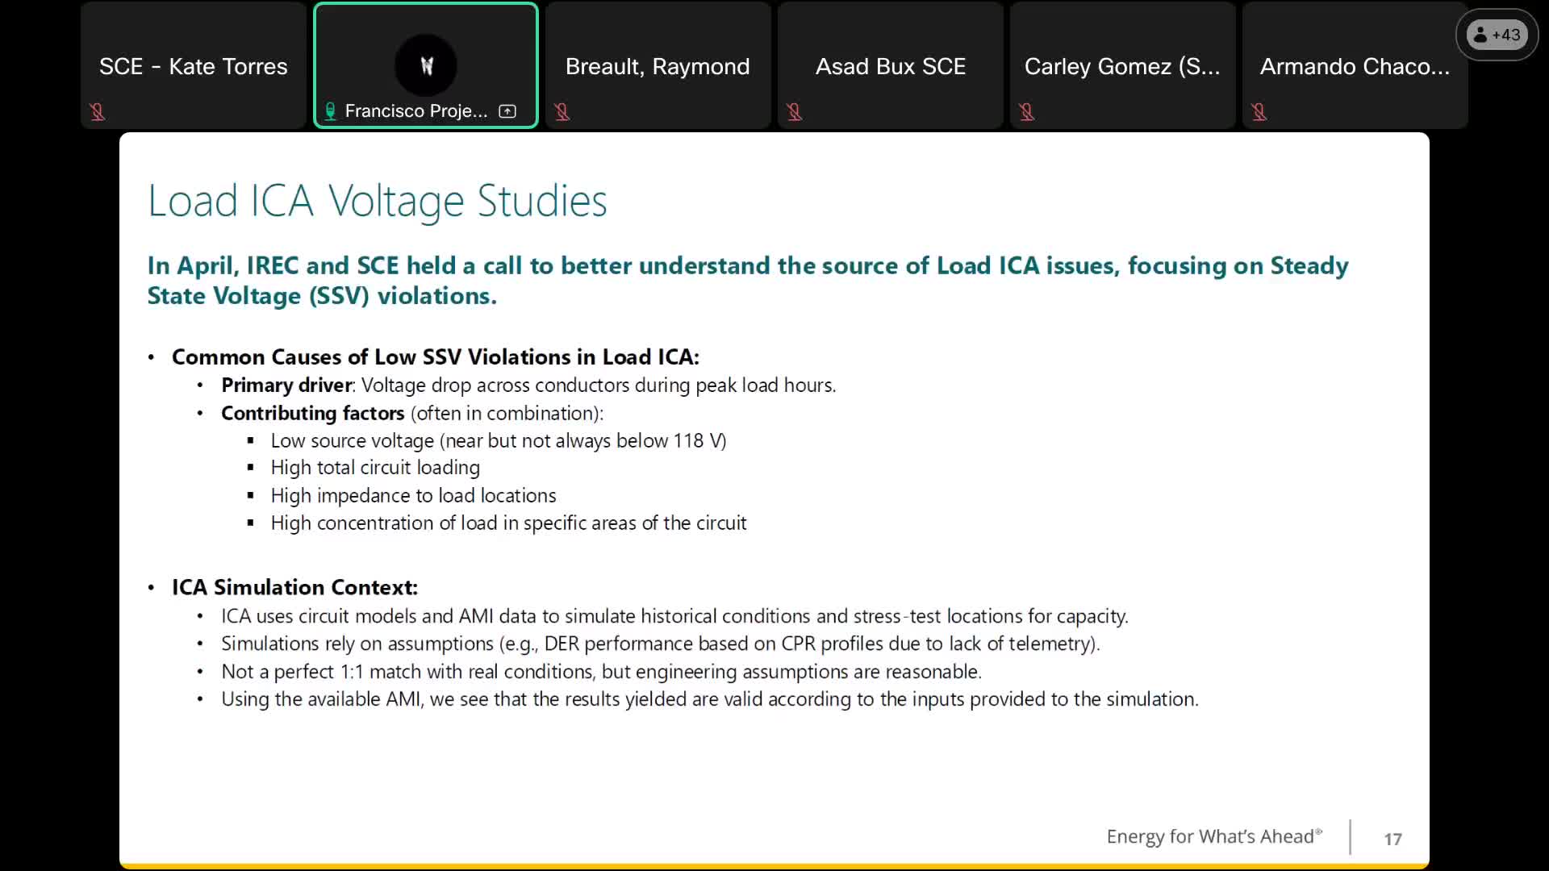Screen dimensions: 1549x871
Task: Click Armando Chaco's muted microphone icon
Action: click(x=1259, y=112)
